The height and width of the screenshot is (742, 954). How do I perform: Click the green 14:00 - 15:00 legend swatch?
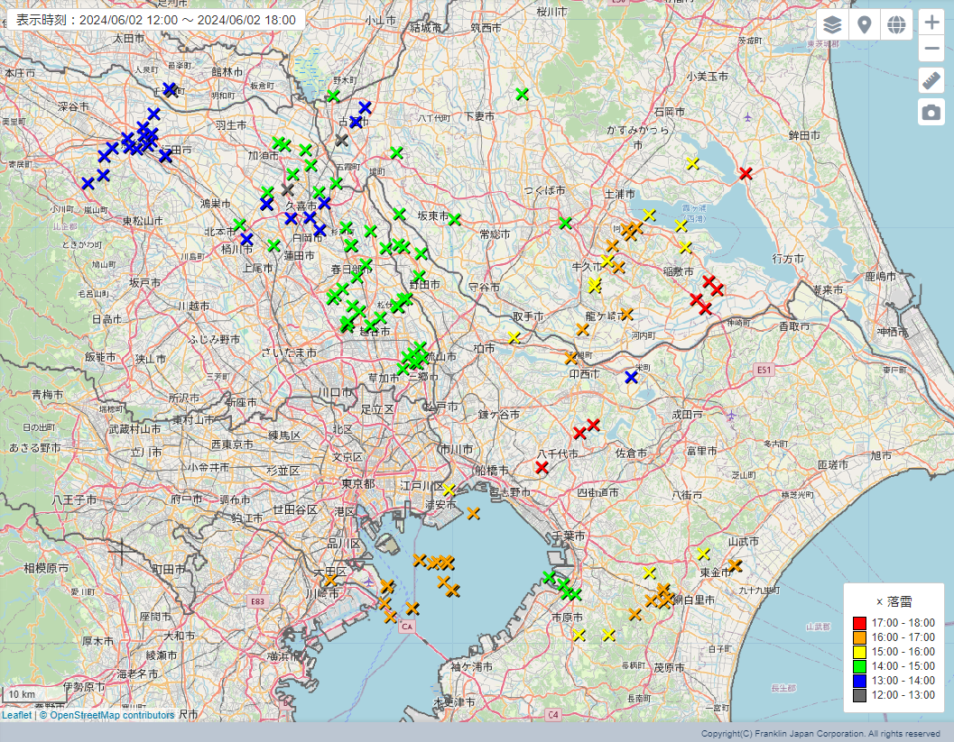point(859,666)
